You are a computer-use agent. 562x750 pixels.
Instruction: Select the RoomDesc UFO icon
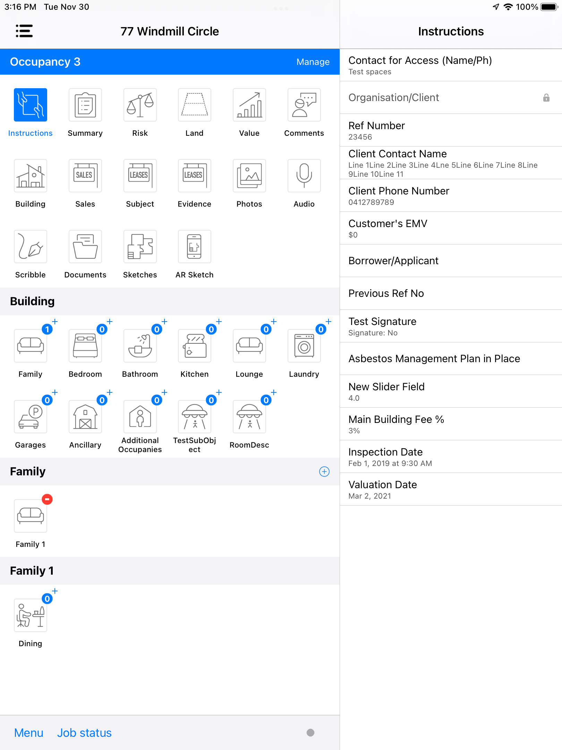pyautogui.click(x=249, y=417)
